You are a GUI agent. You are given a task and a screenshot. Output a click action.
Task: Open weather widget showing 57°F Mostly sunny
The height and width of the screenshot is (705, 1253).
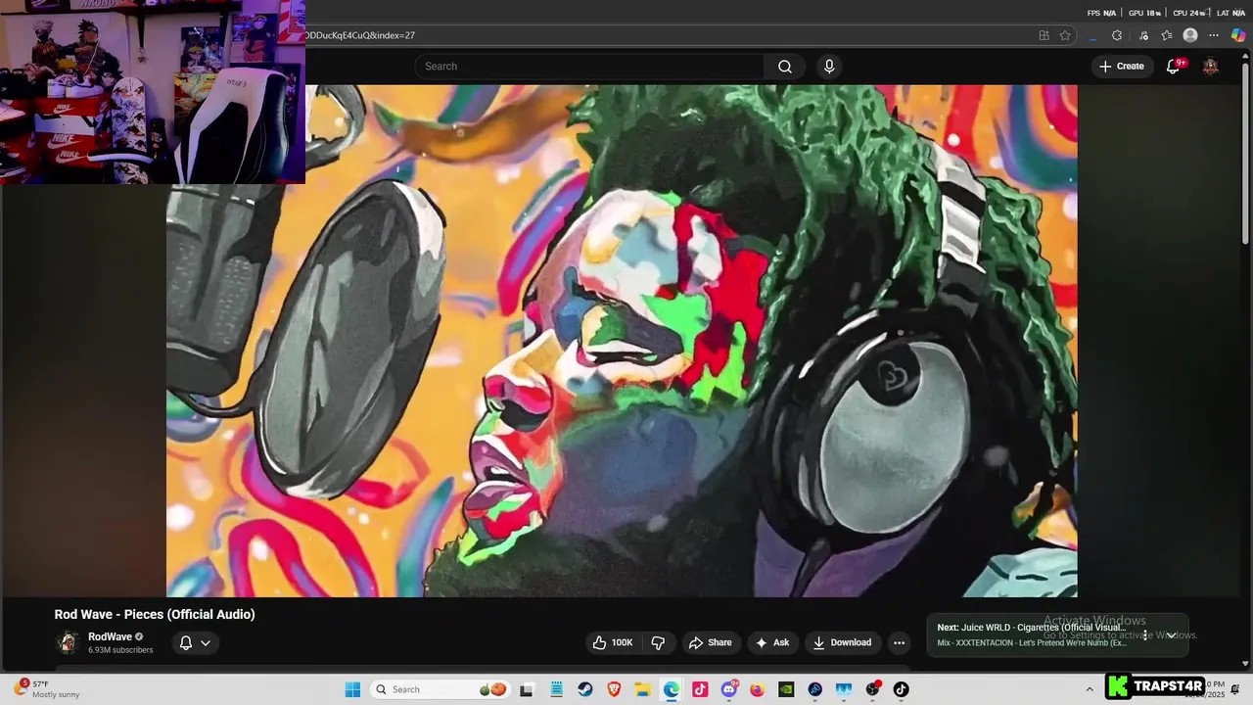point(47,689)
